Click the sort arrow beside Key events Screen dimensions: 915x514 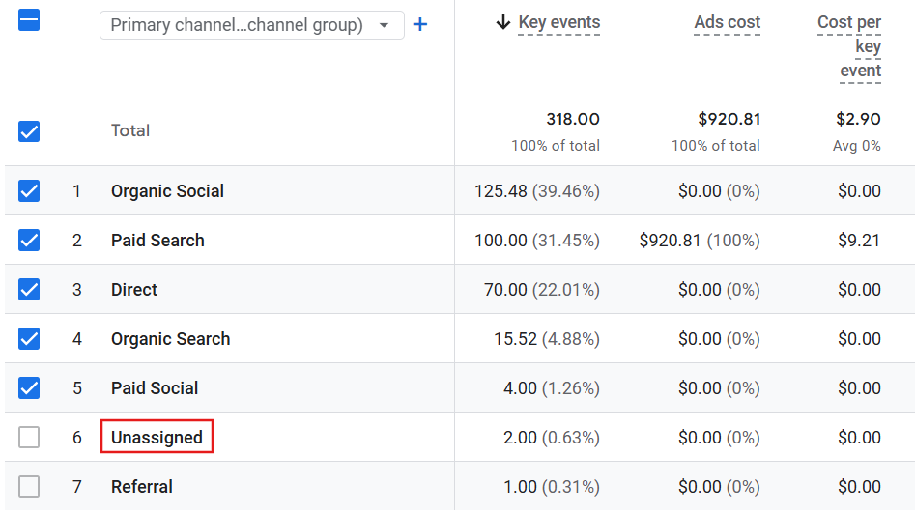[503, 22]
